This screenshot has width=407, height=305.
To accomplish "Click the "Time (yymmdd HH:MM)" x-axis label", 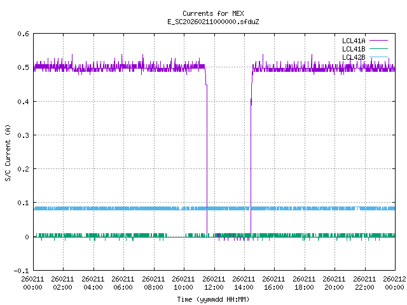I will [214, 299].
